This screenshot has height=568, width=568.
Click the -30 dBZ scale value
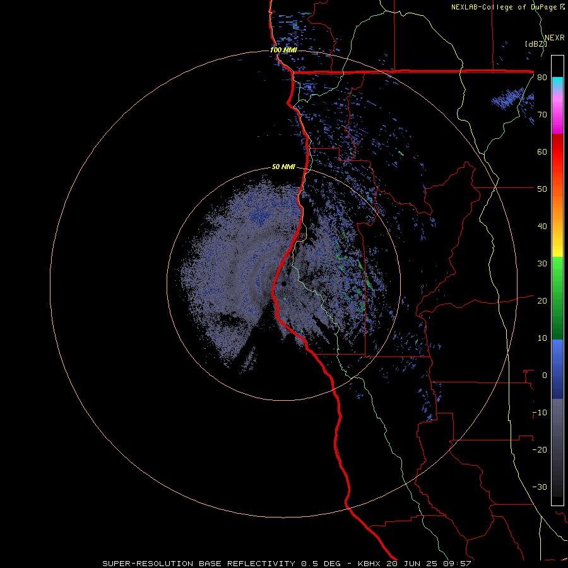click(540, 487)
